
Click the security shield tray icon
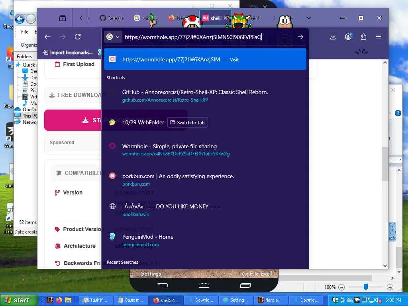(x=335, y=300)
